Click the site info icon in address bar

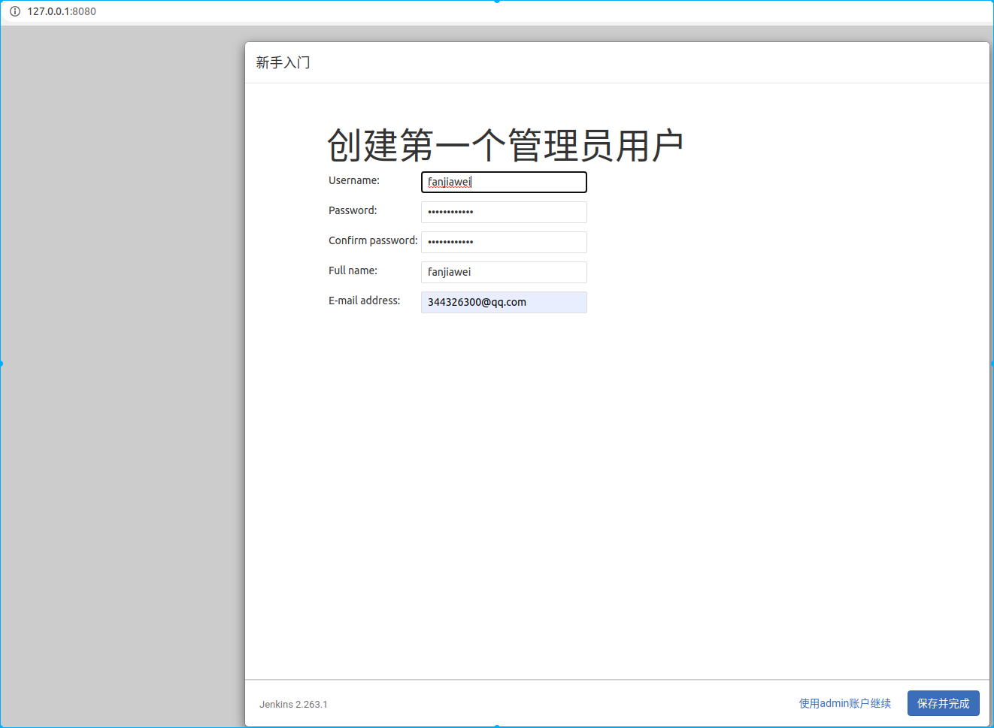pos(14,11)
